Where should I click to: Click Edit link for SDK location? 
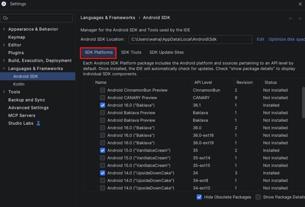pos(260,39)
